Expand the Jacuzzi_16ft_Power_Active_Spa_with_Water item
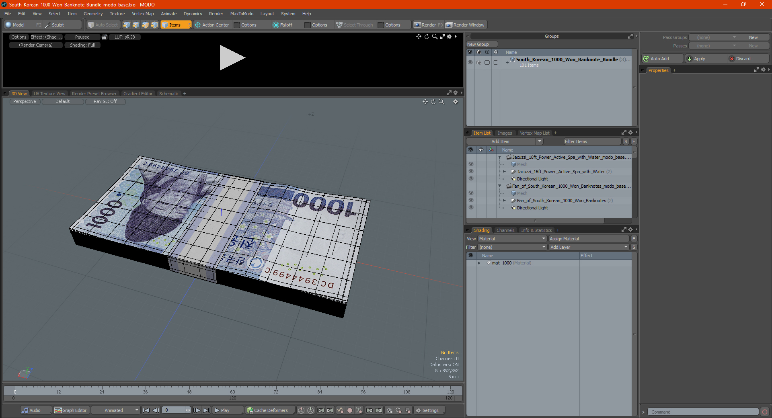Image resolution: width=772 pixels, height=418 pixels. [504, 172]
